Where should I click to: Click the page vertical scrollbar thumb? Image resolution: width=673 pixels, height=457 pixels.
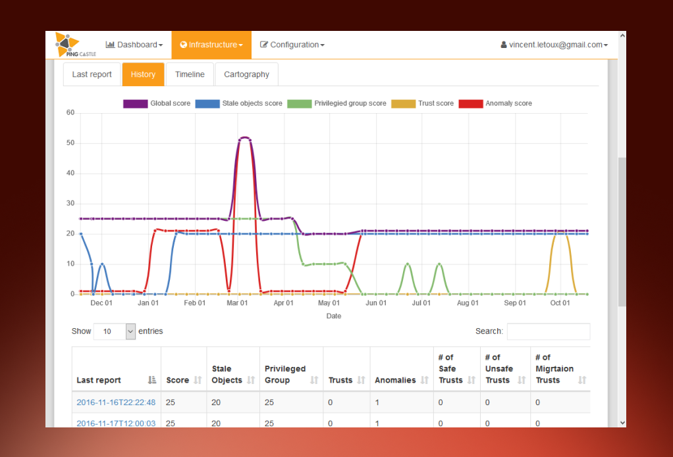pyautogui.click(x=622, y=231)
